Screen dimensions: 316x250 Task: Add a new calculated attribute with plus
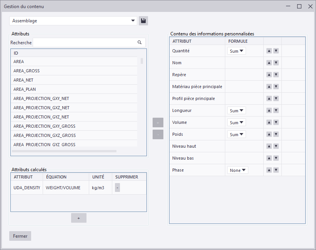click(x=78, y=218)
